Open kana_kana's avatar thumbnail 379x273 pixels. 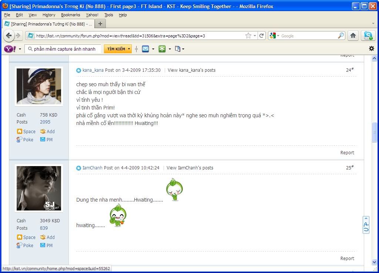(x=39, y=86)
